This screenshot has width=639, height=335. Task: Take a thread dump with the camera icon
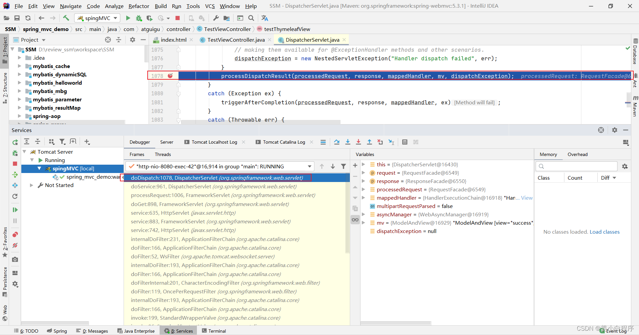(x=15, y=259)
